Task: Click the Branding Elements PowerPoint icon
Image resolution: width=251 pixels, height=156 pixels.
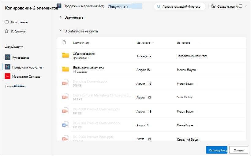Action: (x=66, y=83)
